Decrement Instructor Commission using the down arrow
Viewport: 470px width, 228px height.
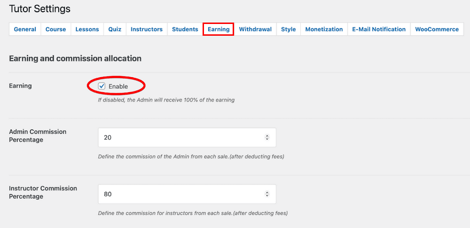tap(267, 196)
